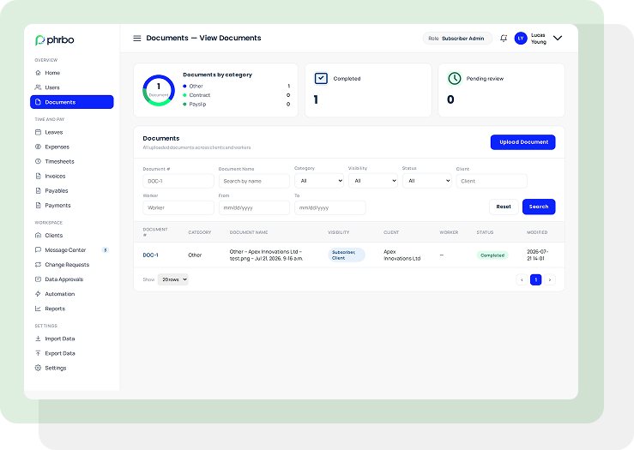This screenshot has height=450, width=634.
Task: Open the 20 rows page-size dropdown
Action: point(173,279)
